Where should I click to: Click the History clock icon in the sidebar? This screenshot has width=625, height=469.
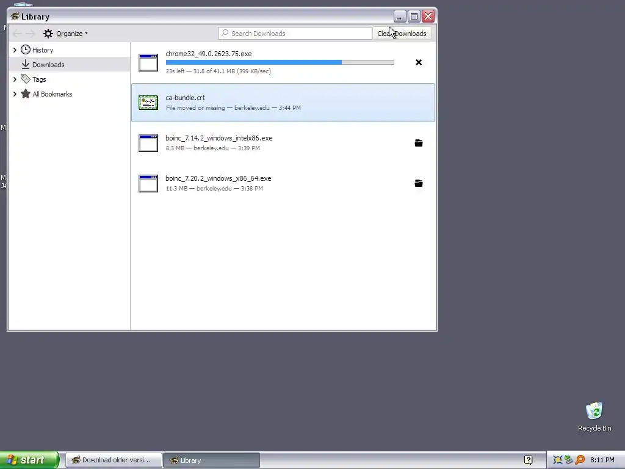point(26,50)
